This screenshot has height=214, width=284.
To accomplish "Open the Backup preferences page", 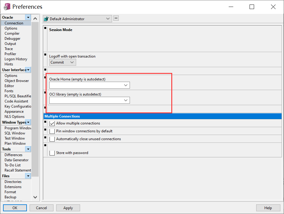I will [10, 197].
